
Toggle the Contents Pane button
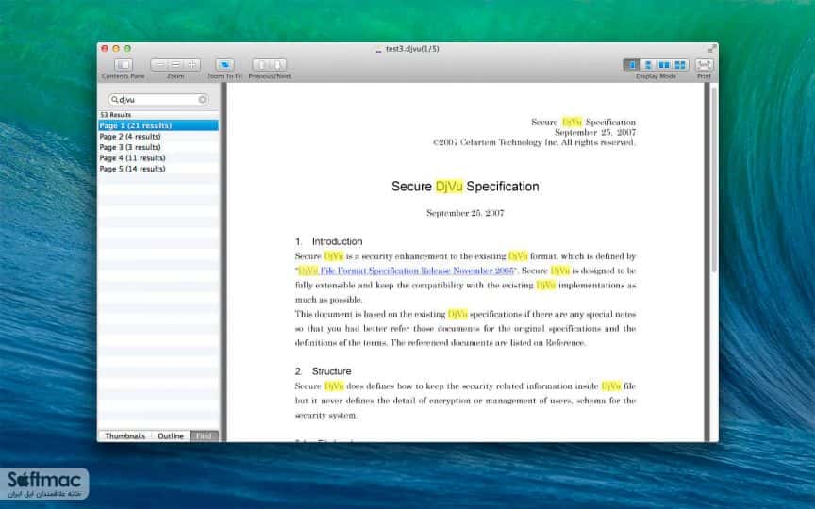(x=124, y=65)
